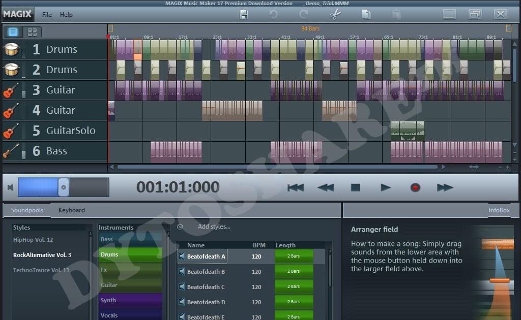Click the drum icon on track 1
The image size is (521, 320).
(x=11, y=49)
